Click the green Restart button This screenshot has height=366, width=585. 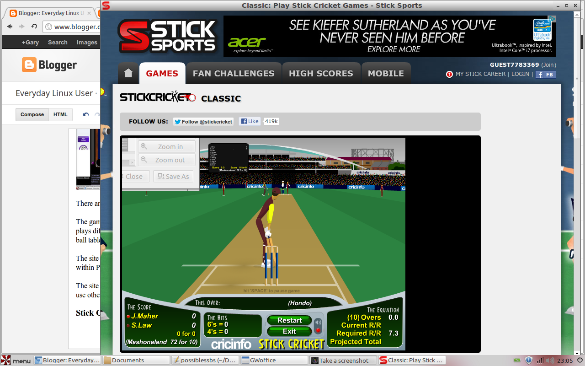[x=289, y=320]
